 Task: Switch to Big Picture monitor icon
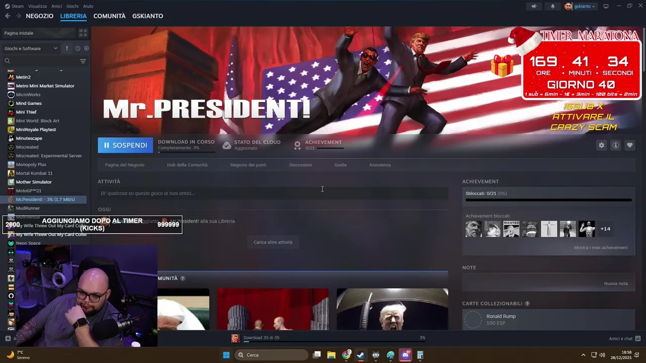coord(606,6)
